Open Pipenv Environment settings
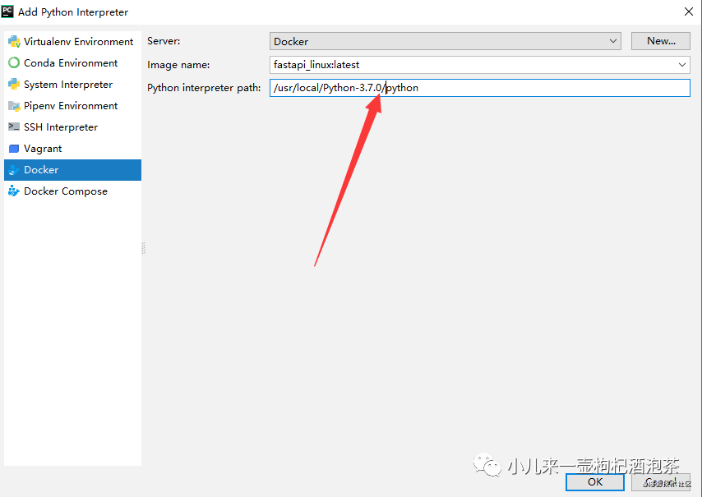 [72, 106]
